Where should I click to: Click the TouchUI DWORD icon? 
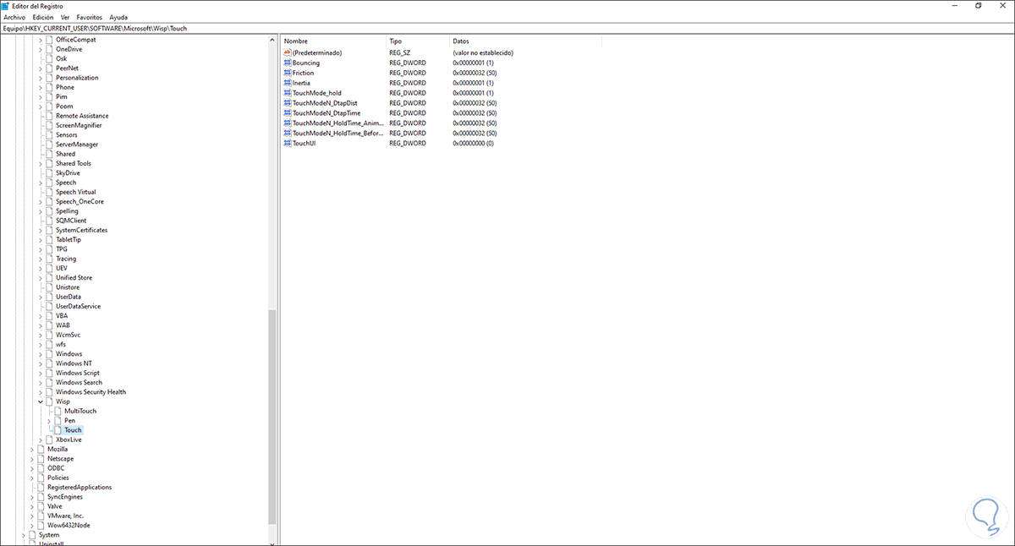(288, 143)
